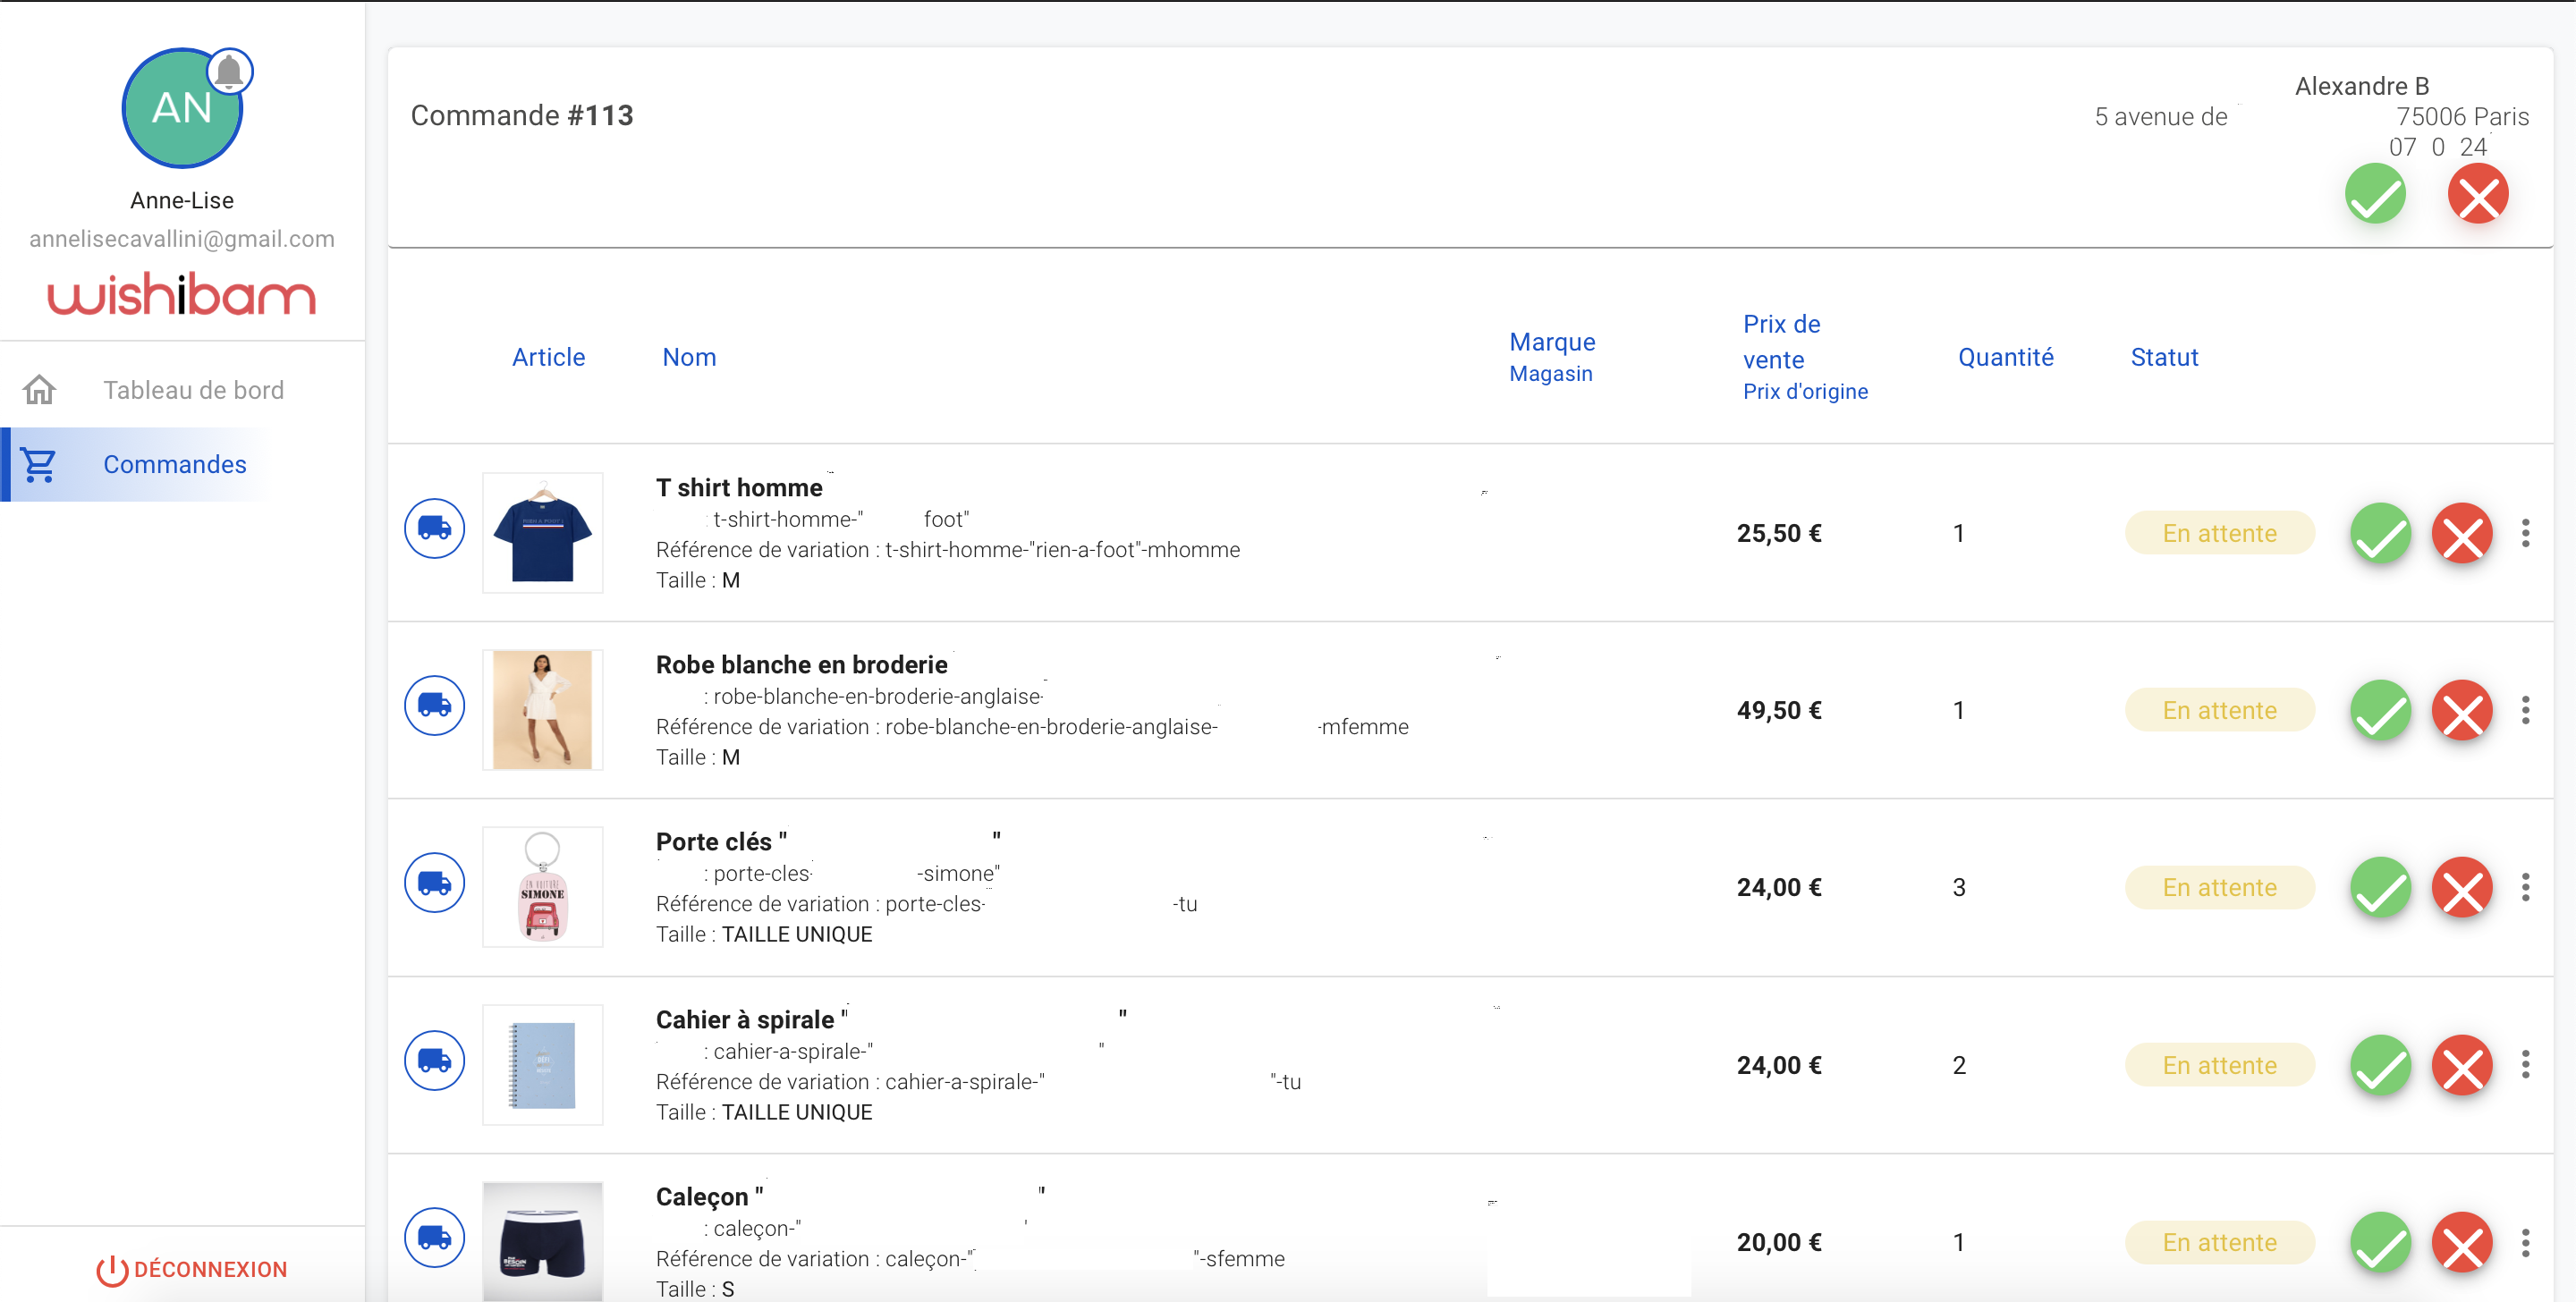The width and height of the screenshot is (2576, 1302).
Task: Click the delivery truck icon for T shirt homme
Action: click(434, 528)
